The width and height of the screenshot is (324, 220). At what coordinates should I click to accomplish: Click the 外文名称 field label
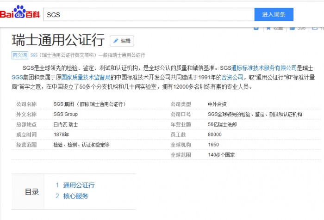(26, 114)
